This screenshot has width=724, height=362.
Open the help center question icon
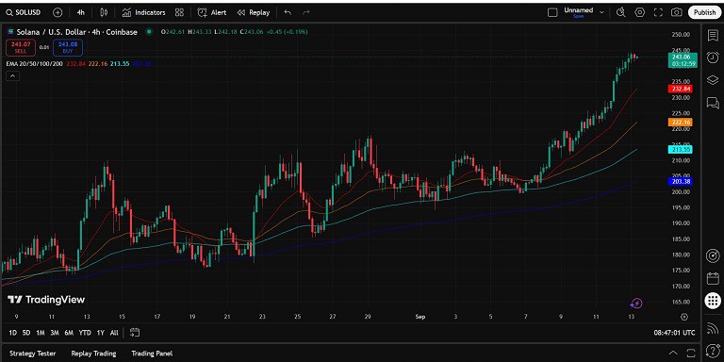point(713,350)
